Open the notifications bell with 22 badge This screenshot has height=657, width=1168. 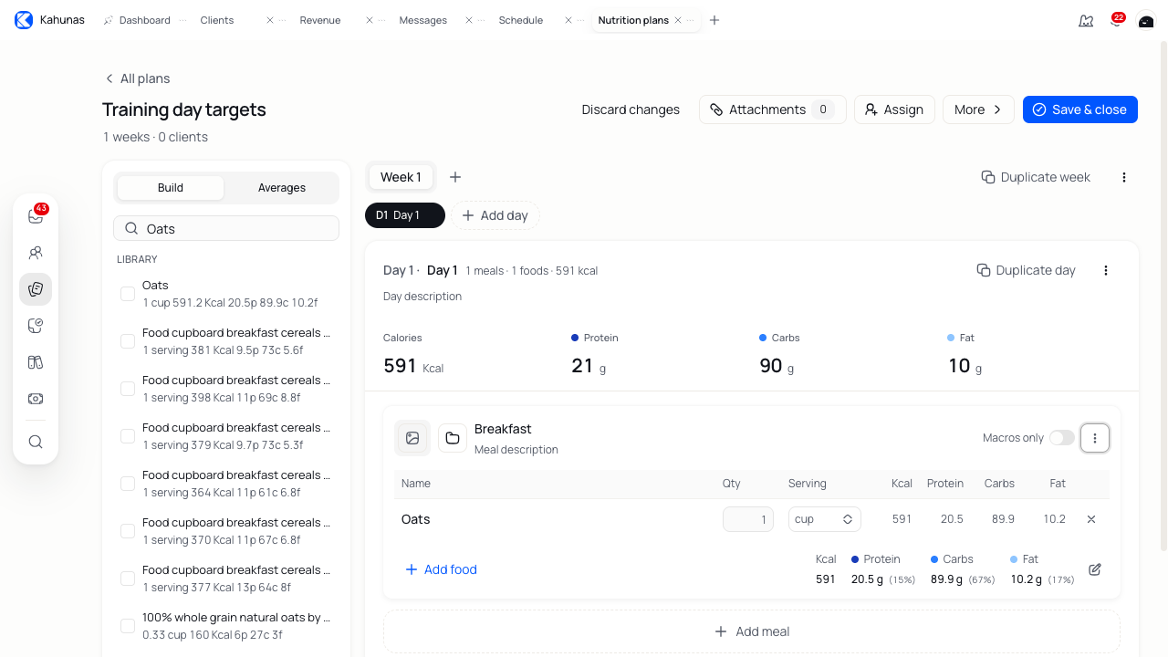pos(1116,20)
